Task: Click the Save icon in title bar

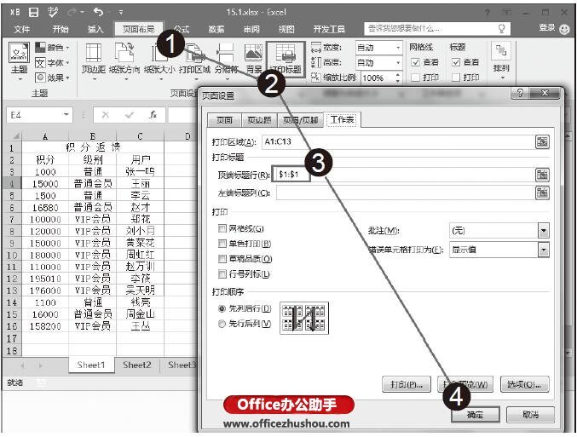Action: point(34,13)
